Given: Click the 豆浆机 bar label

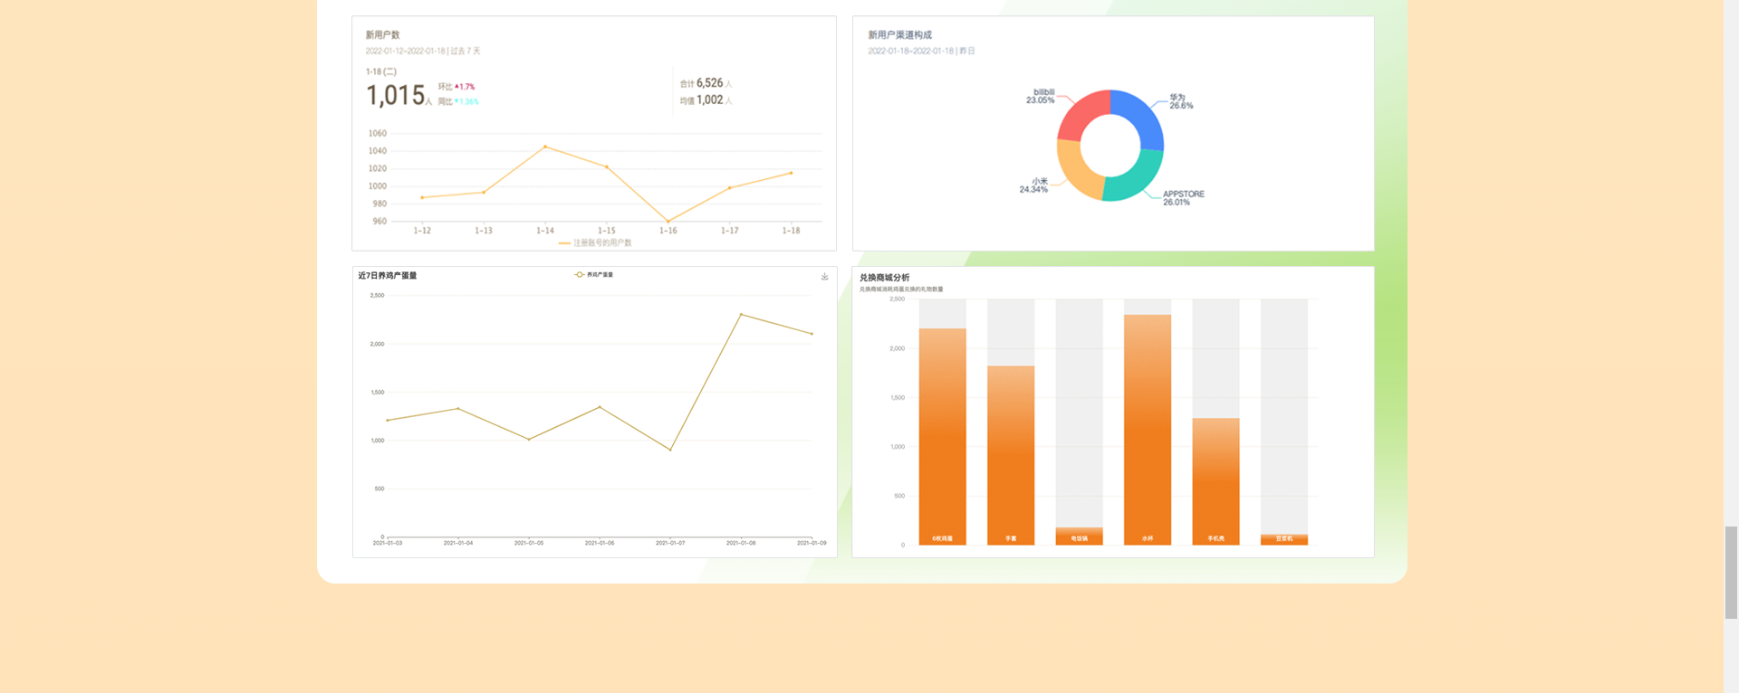Looking at the screenshot, I should click(1283, 539).
